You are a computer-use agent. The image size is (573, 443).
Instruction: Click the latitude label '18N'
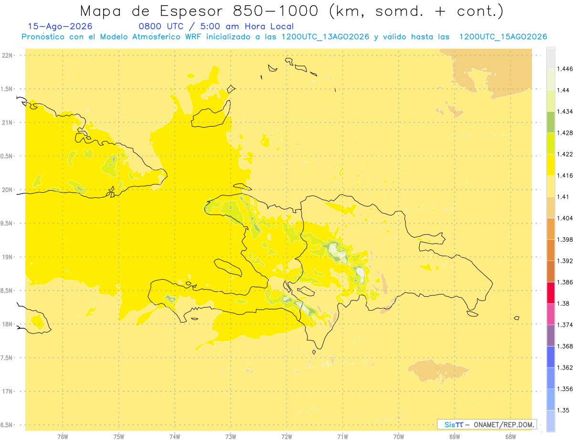coord(8,324)
